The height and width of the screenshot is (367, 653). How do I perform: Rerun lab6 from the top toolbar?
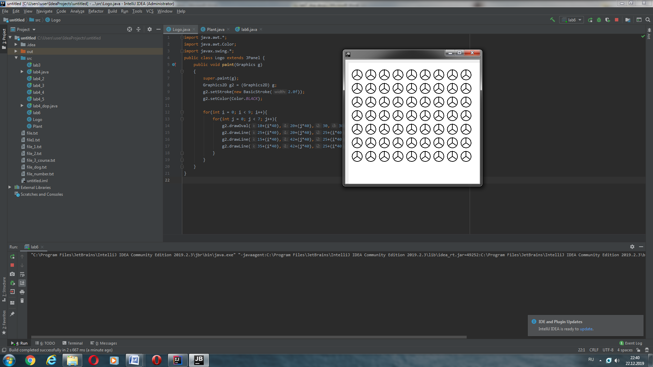pyautogui.click(x=590, y=20)
